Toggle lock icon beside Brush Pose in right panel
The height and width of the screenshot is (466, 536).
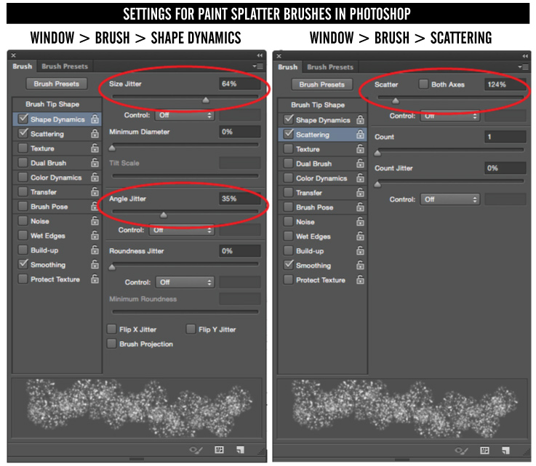click(360, 207)
